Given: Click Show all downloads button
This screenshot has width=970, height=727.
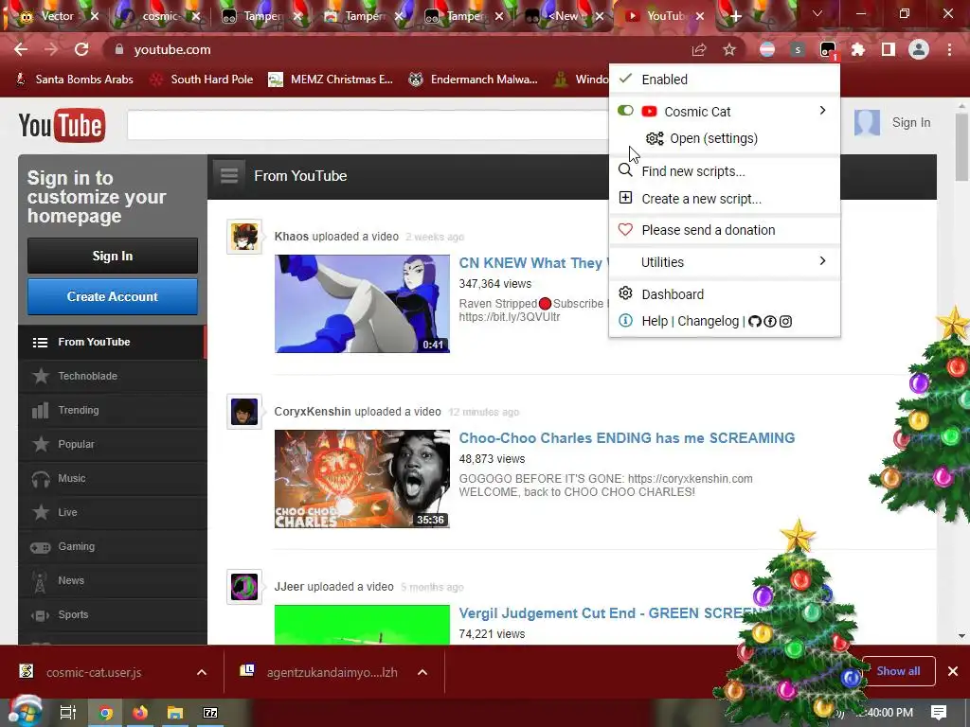Looking at the screenshot, I should point(898,671).
